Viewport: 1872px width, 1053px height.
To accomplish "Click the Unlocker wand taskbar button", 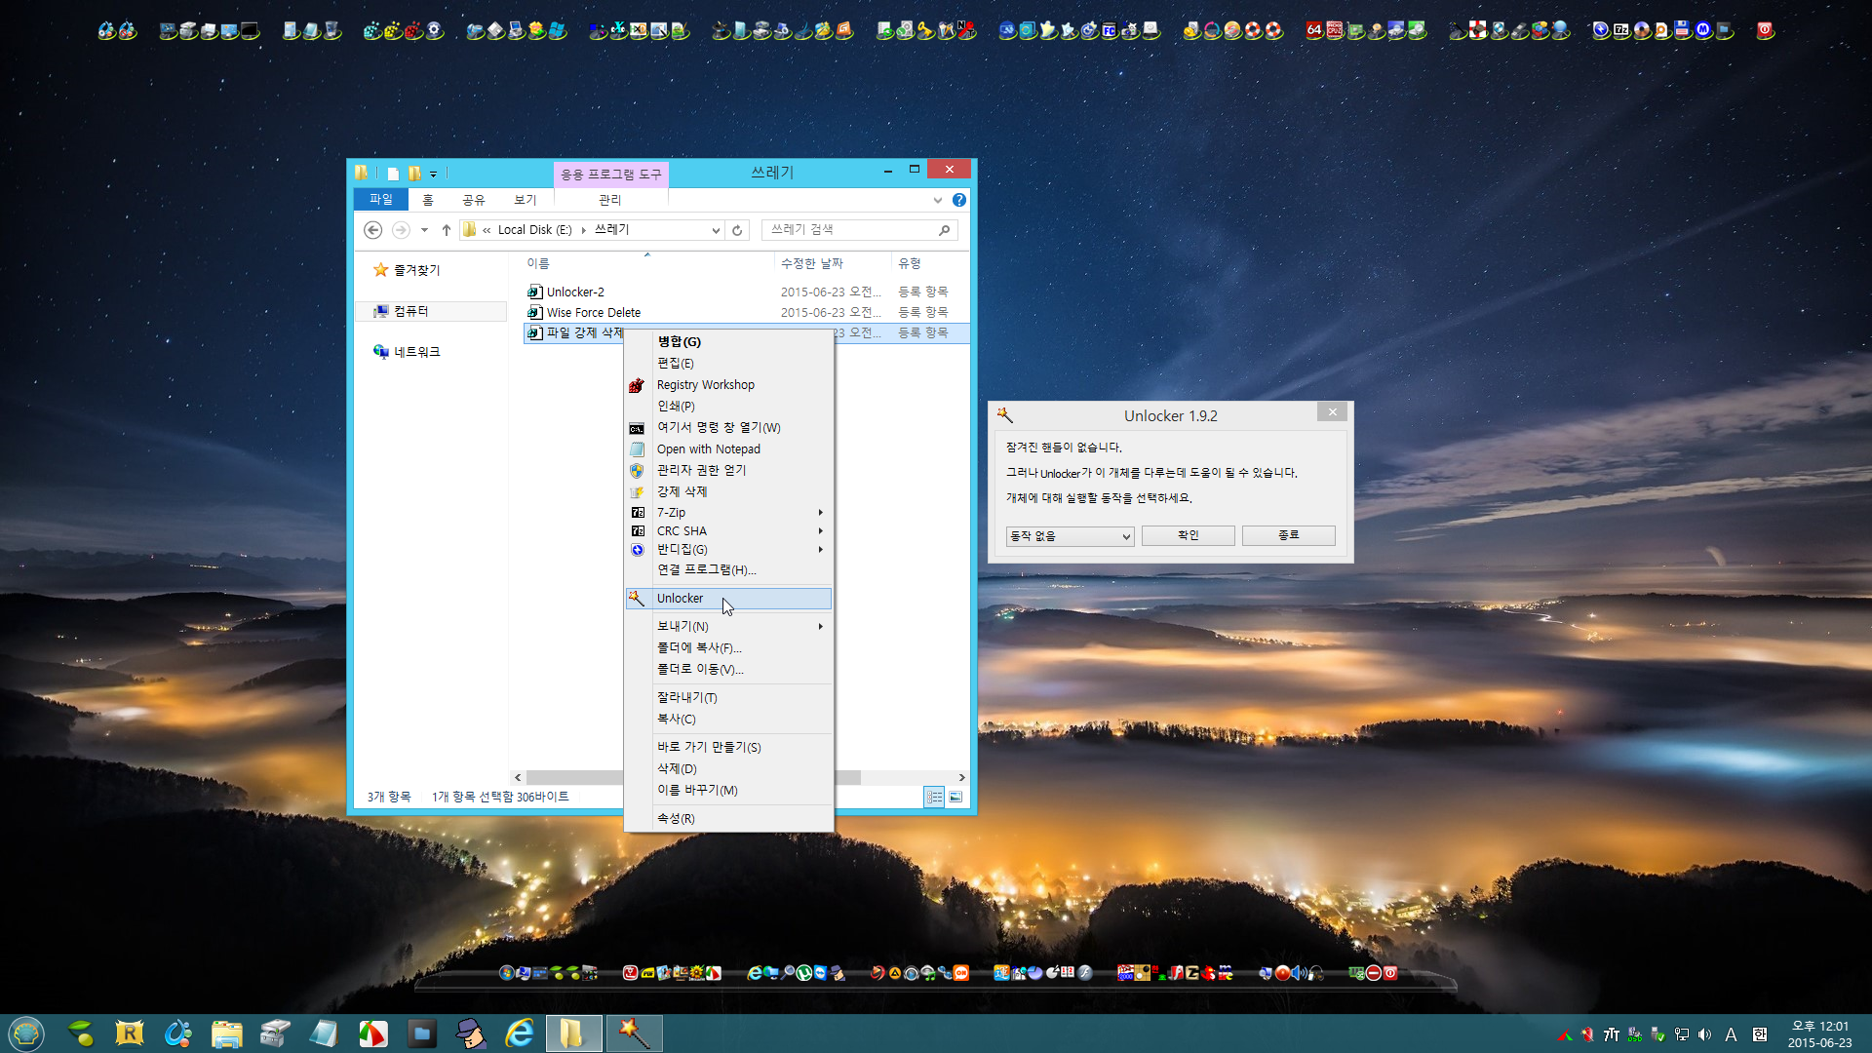I will pos(635,1033).
